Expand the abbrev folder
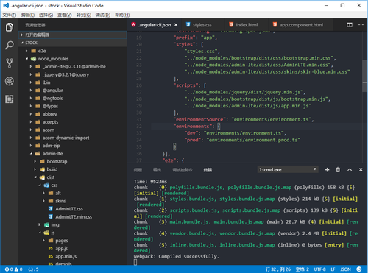This screenshot has width=368, height=273. [x=73, y=114]
